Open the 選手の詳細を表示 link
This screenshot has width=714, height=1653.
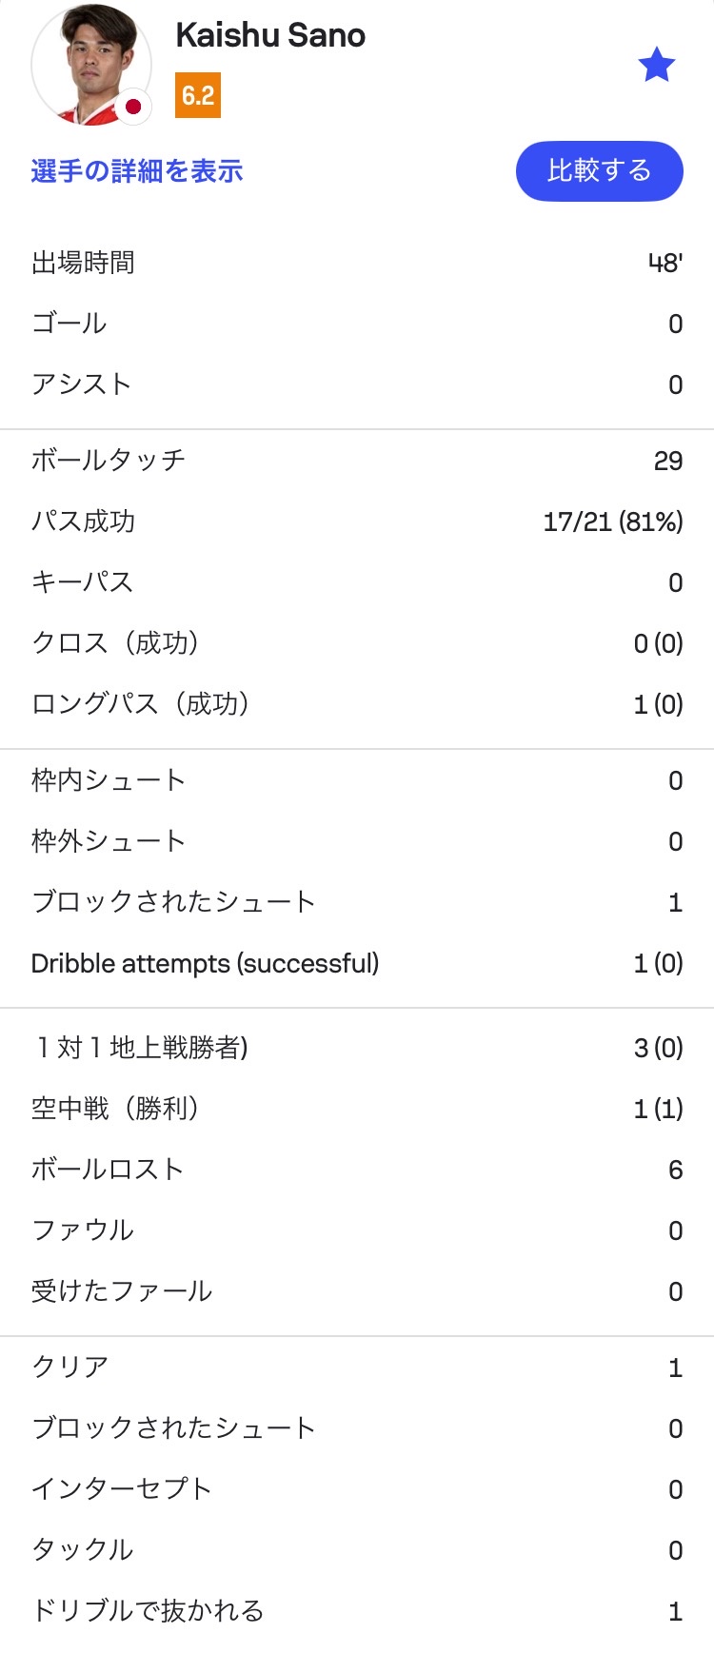point(137,171)
